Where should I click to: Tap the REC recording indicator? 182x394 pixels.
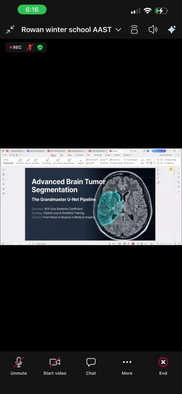(x=15, y=47)
